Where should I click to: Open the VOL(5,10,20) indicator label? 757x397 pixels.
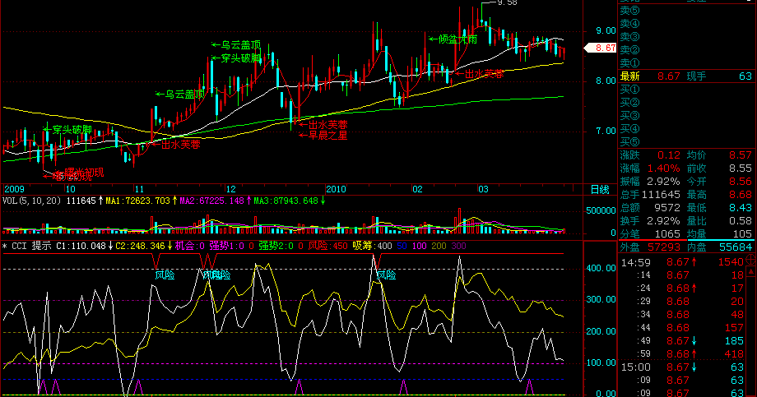[x=31, y=201]
